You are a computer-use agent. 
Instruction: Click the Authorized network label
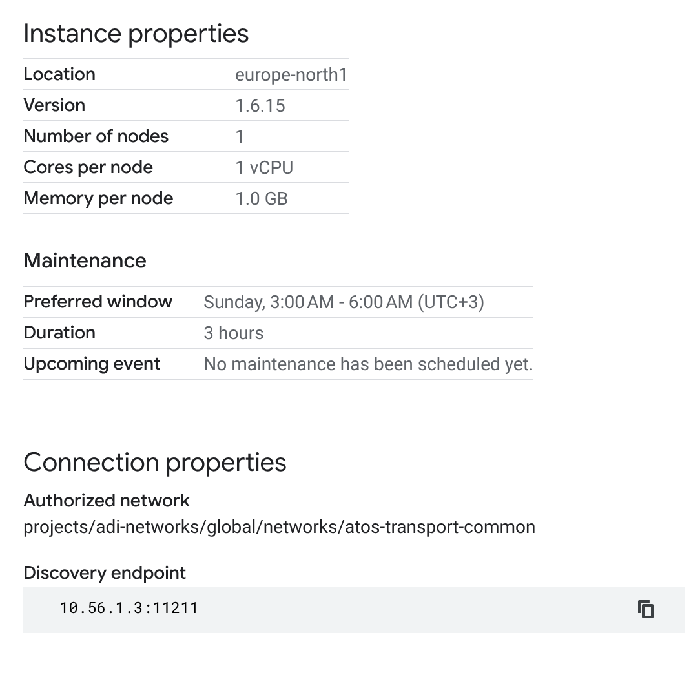pyautogui.click(x=106, y=501)
